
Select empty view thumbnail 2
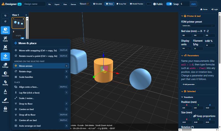point(18,34)
